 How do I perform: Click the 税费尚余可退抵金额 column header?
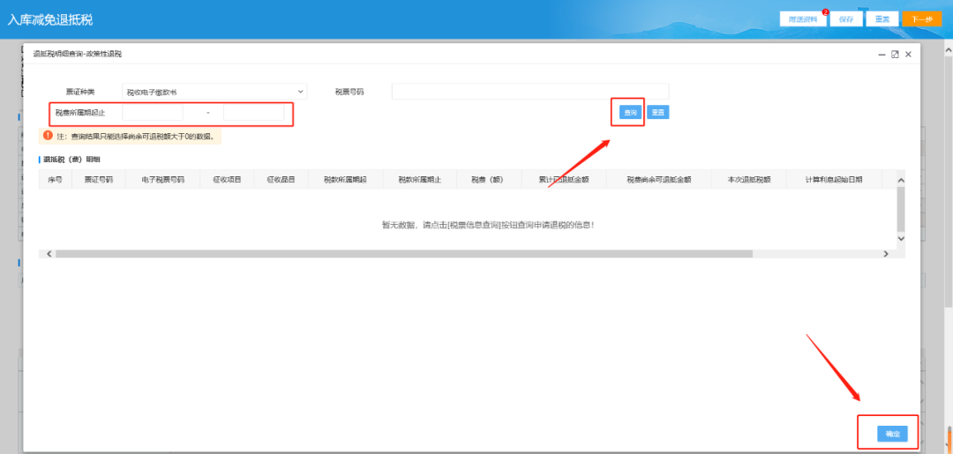(x=659, y=180)
